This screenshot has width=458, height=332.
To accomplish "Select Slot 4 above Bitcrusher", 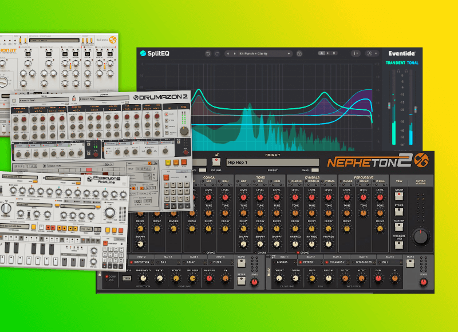I will (x=363, y=256).
